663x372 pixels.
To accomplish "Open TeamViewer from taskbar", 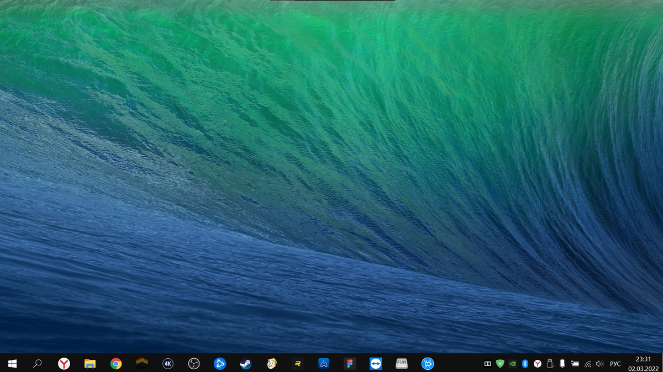I will [x=376, y=364].
